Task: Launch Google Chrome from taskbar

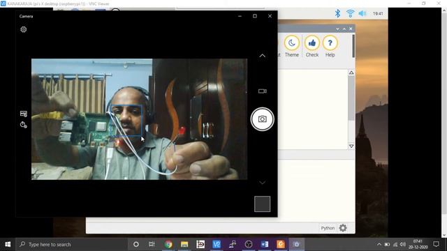Action: pos(168,244)
